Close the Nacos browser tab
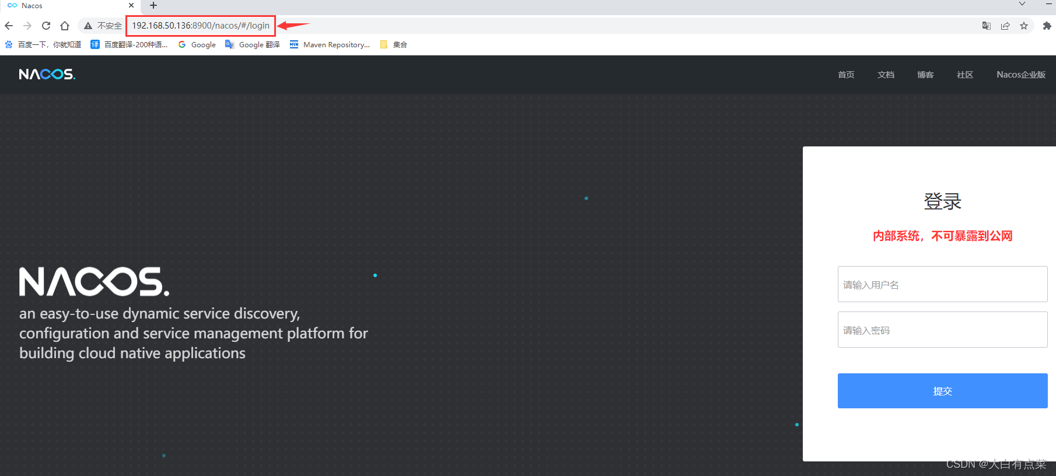The image size is (1056, 476). tap(131, 6)
